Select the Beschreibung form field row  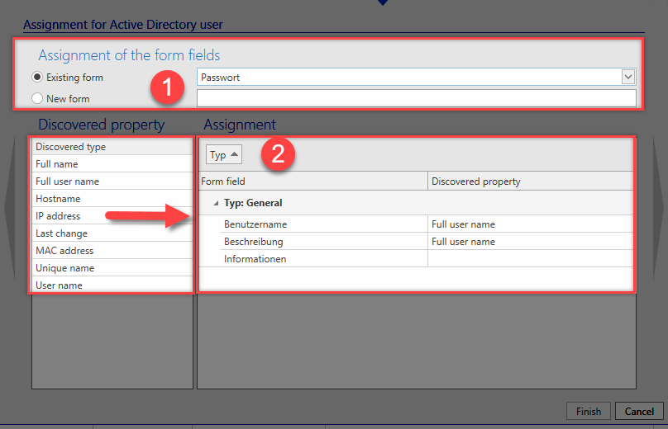pyautogui.click(x=324, y=242)
